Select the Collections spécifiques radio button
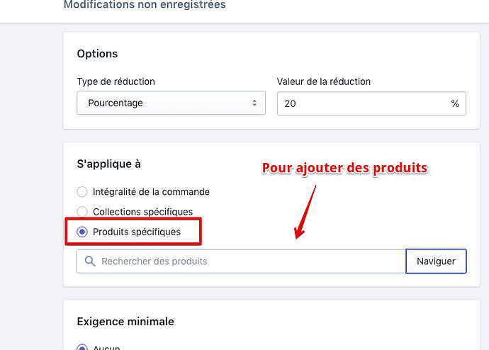Image resolution: width=489 pixels, height=350 pixels. point(82,212)
